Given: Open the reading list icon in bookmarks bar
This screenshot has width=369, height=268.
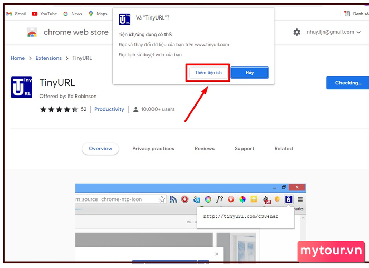Looking at the screenshot, I should point(347,14).
